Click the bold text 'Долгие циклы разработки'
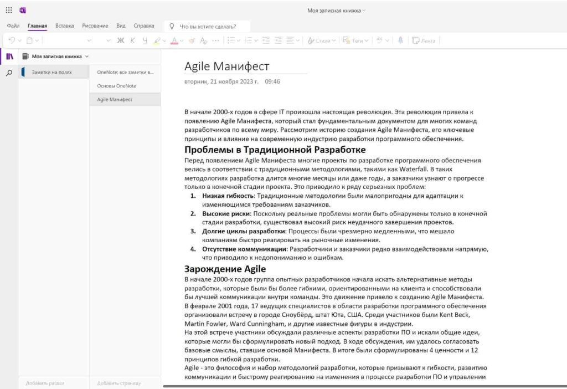567x389 pixels. tap(244, 231)
